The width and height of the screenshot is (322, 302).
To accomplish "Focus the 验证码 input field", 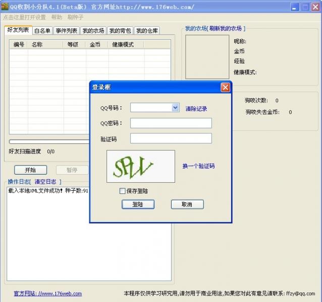I will tap(171, 138).
